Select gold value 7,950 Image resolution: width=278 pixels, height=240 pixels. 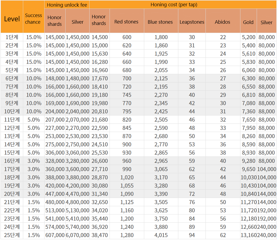point(249,128)
